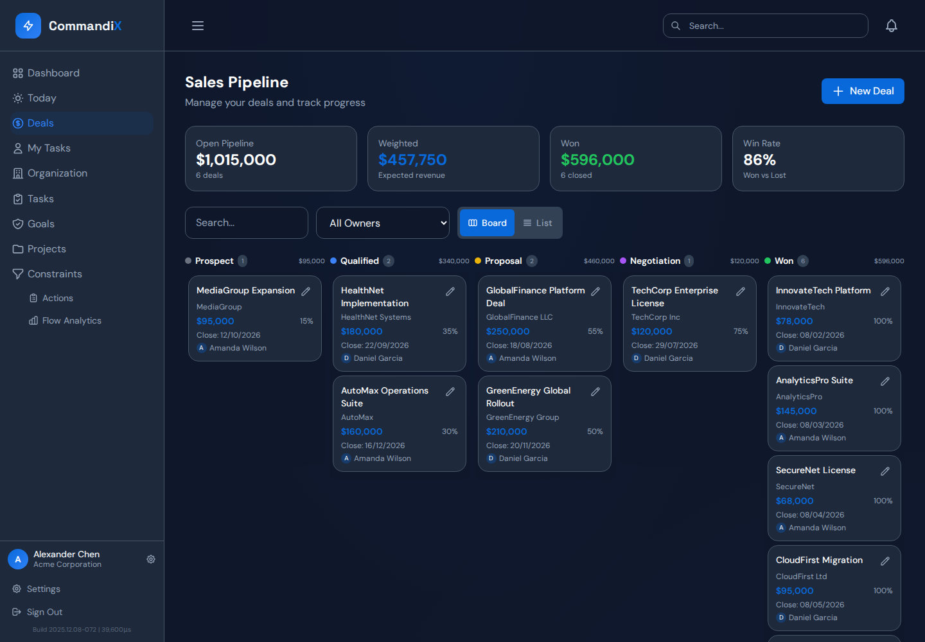This screenshot has height=642, width=925.
Task: Open Dashboard in sidebar
Action: tap(82, 73)
